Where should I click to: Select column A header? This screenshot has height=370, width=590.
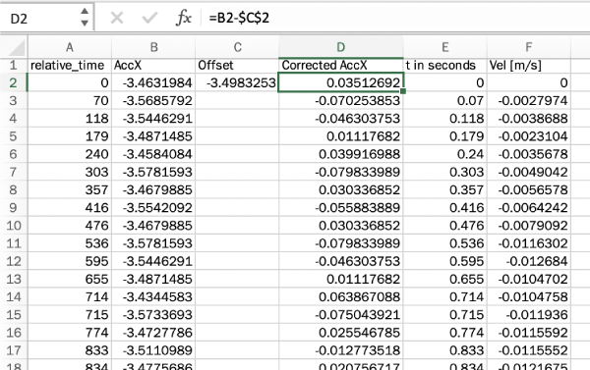(70, 47)
